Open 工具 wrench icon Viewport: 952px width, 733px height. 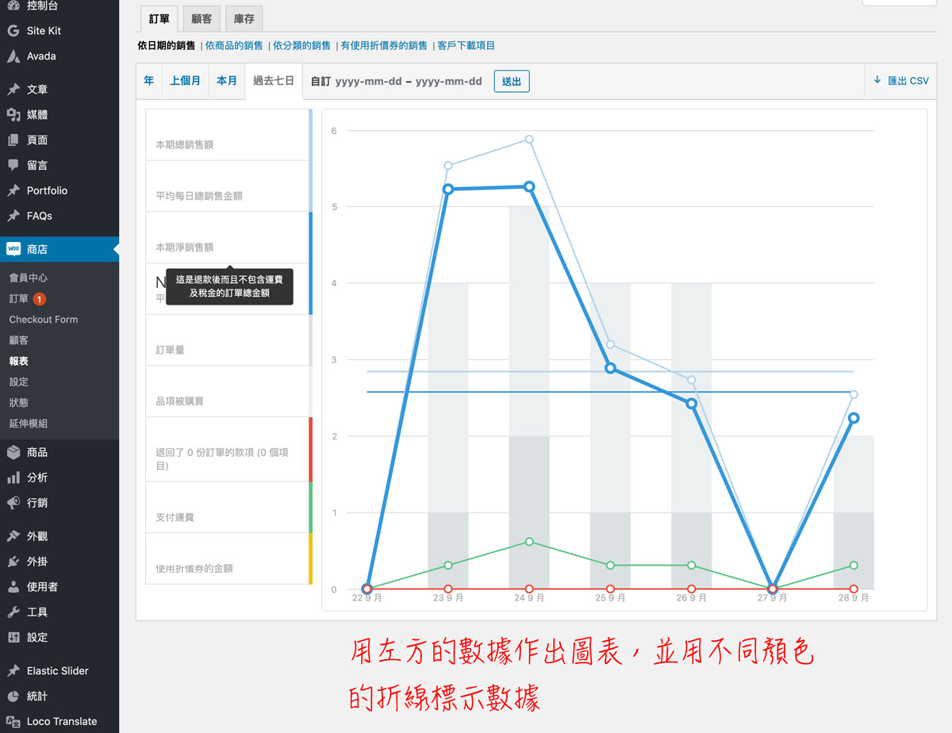click(13, 612)
